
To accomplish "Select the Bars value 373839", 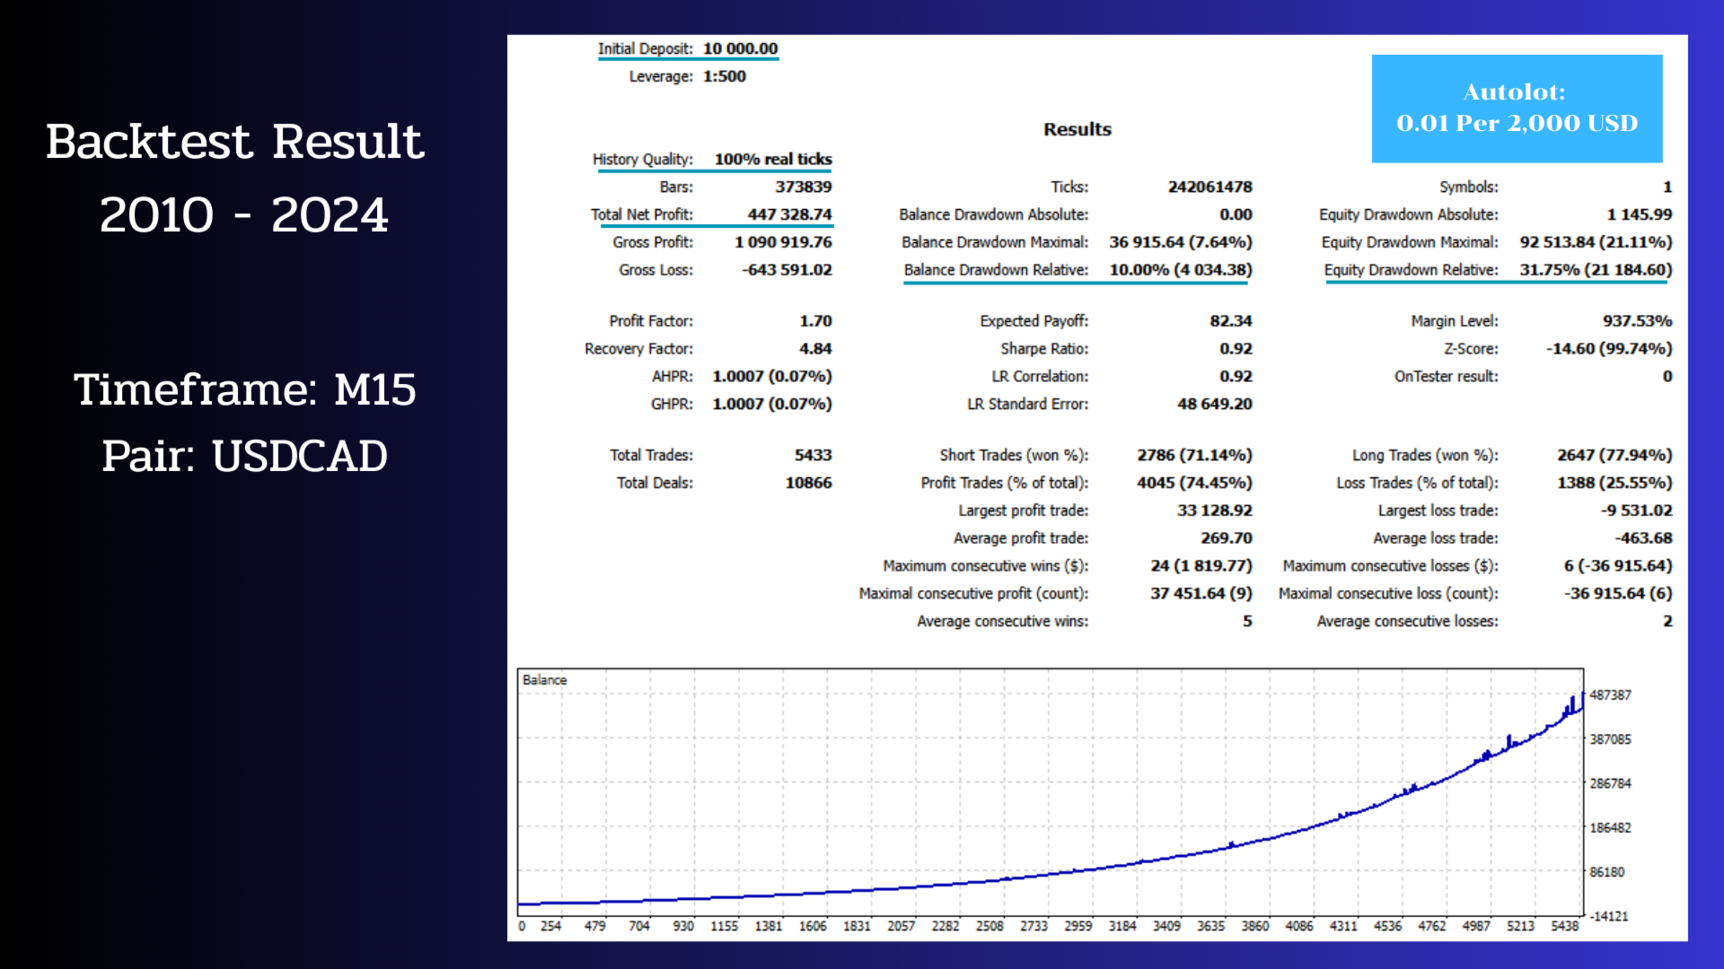I will click(x=804, y=187).
